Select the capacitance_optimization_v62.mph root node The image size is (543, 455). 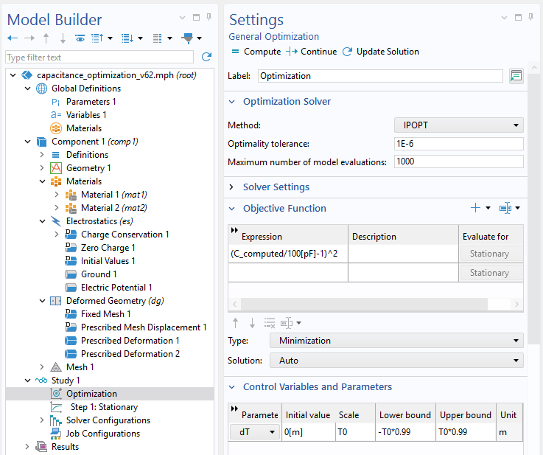tap(116, 75)
